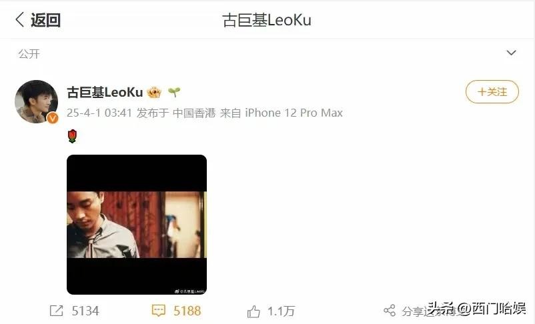Click the iPhone 12 Pro Max source
Screen dimensions: 535x324
(x=294, y=113)
